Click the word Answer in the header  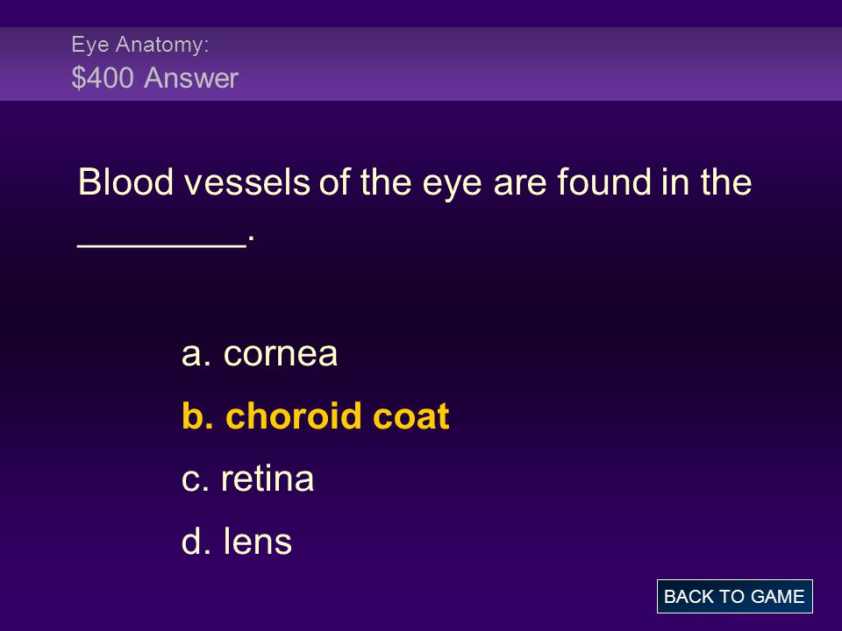coord(191,78)
